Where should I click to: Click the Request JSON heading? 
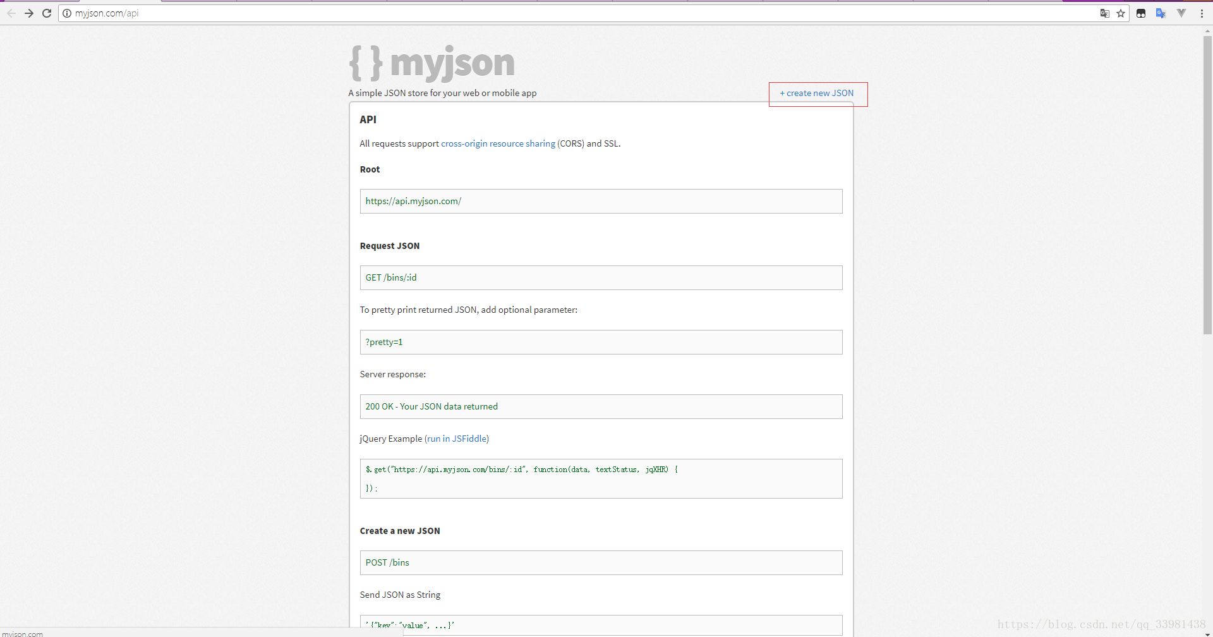pyautogui.click(x=390, y=246)
